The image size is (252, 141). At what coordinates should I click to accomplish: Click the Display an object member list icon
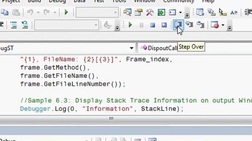(x=200, y=12)
